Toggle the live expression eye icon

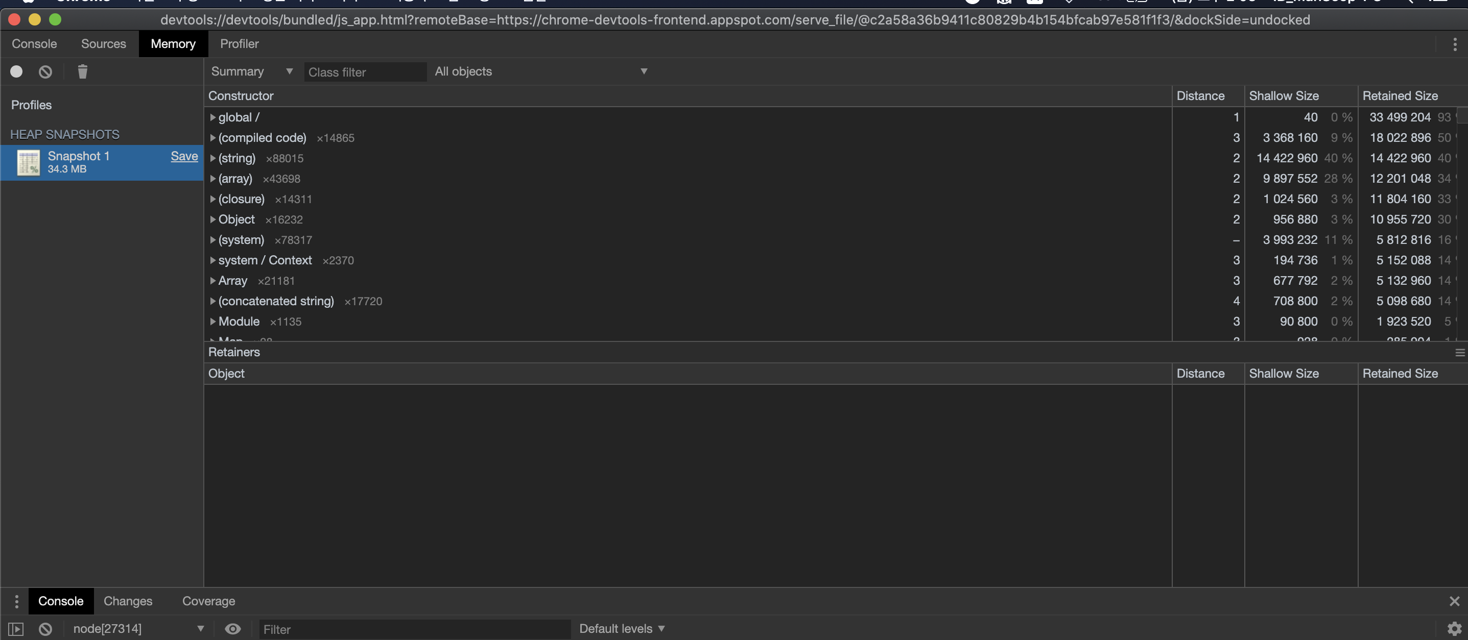click(232, 629)
